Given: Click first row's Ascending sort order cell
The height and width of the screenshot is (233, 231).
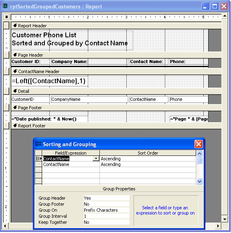Looking at the screenshot, I should pos(148,159).
